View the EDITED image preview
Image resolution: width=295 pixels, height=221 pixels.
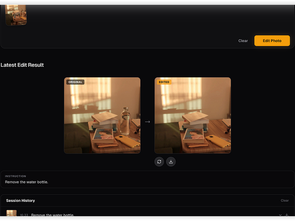[192, 115]
